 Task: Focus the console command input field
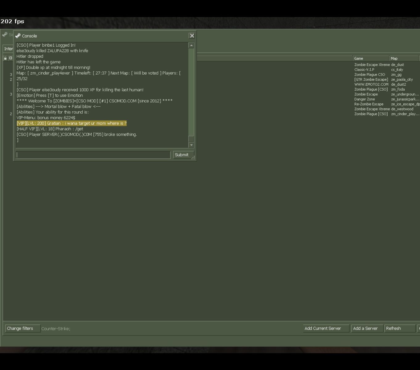(93, 155)
